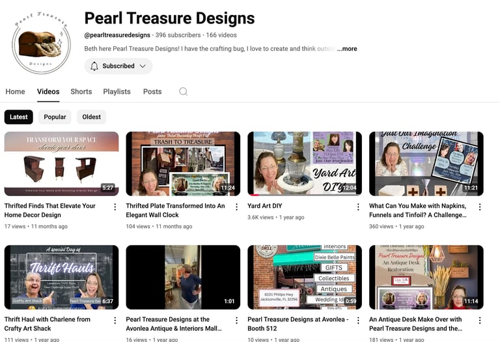500x342 pixels.
Task: Click the Subscribed button label
Action: click(x=118, y=66)
